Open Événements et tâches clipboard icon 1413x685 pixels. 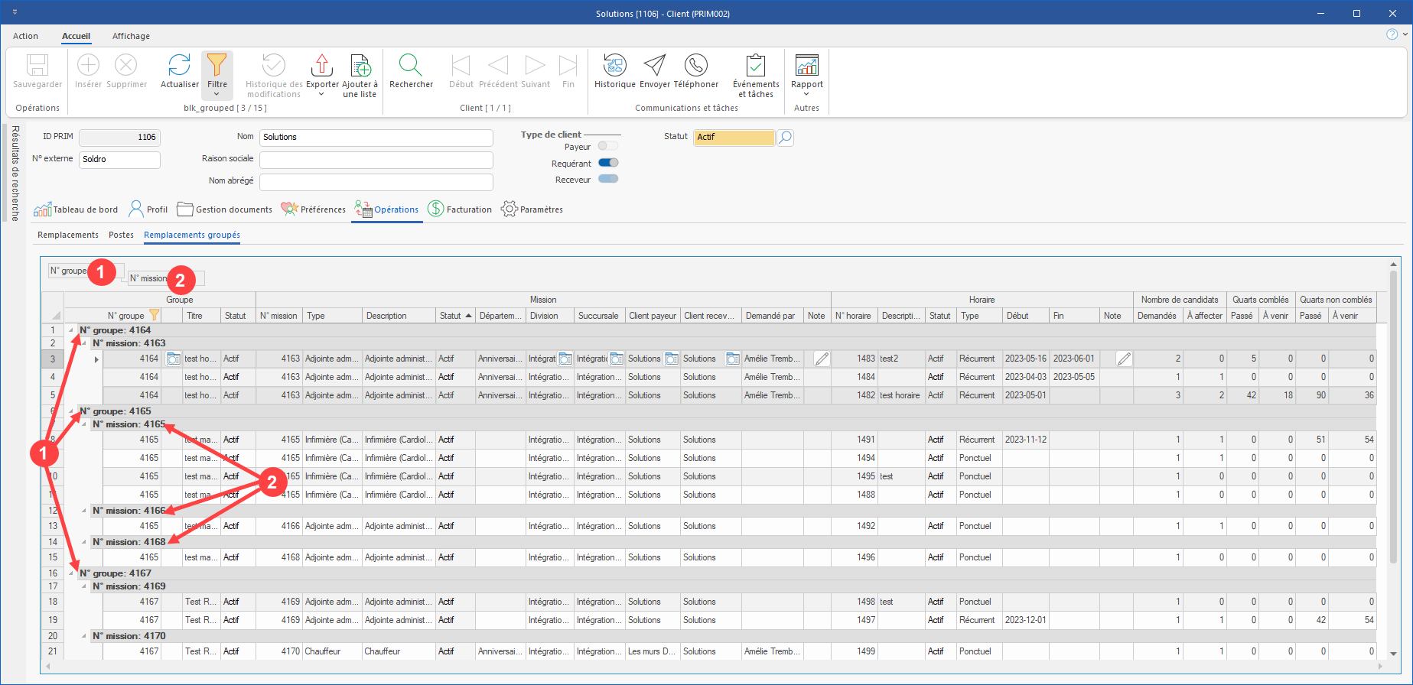[x=755, y=67]
